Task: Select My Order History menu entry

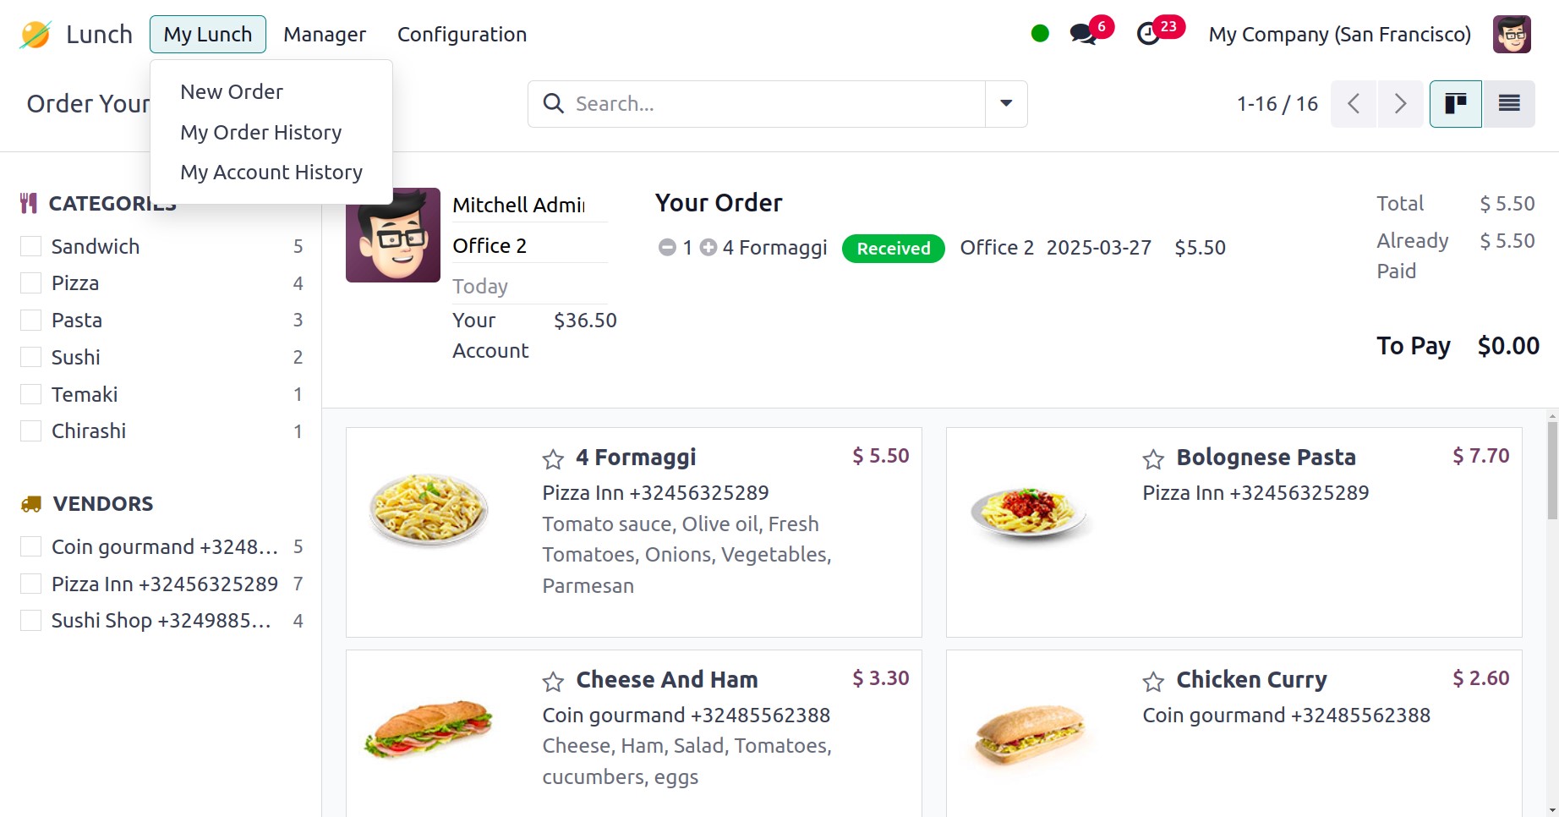Action: (x=260, y=133)
